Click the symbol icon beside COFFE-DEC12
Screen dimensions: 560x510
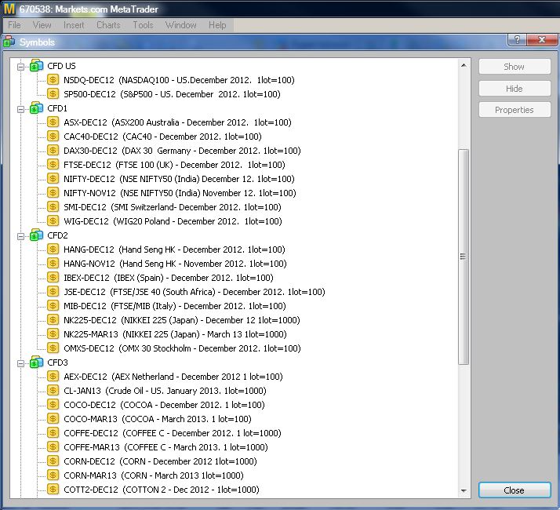pos(53,433)
